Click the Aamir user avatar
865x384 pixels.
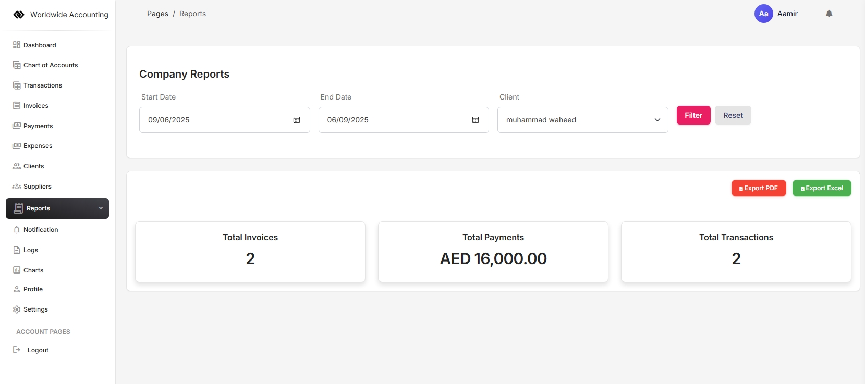[763, 14]
